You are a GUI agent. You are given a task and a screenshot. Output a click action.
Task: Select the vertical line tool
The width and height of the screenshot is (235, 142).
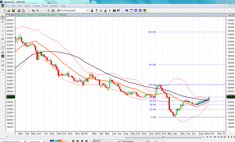[x=3, y=35]
